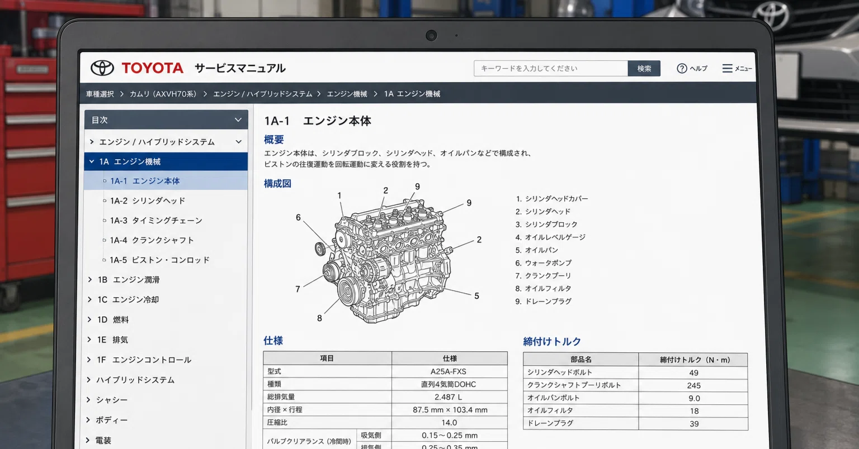Open 1A-5 ピストン・コンロッド page
This screenshot has width=859, height=449.
(x=160, y=260)
